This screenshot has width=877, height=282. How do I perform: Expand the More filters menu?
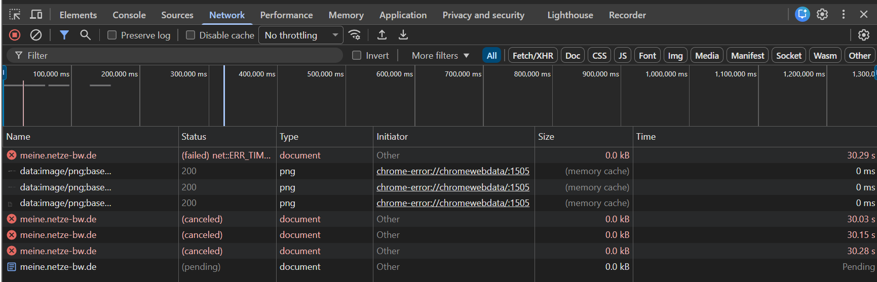(440, 55)
